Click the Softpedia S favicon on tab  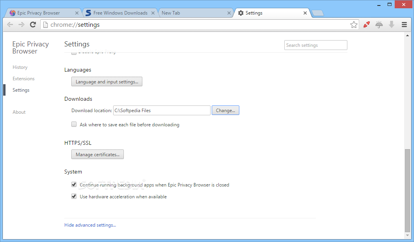point(88,13)
